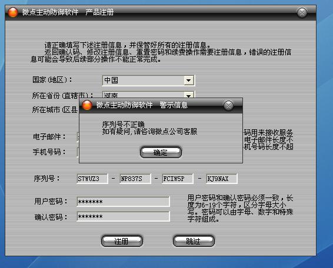Click the third serial field FCIW5P

point(178,179)
